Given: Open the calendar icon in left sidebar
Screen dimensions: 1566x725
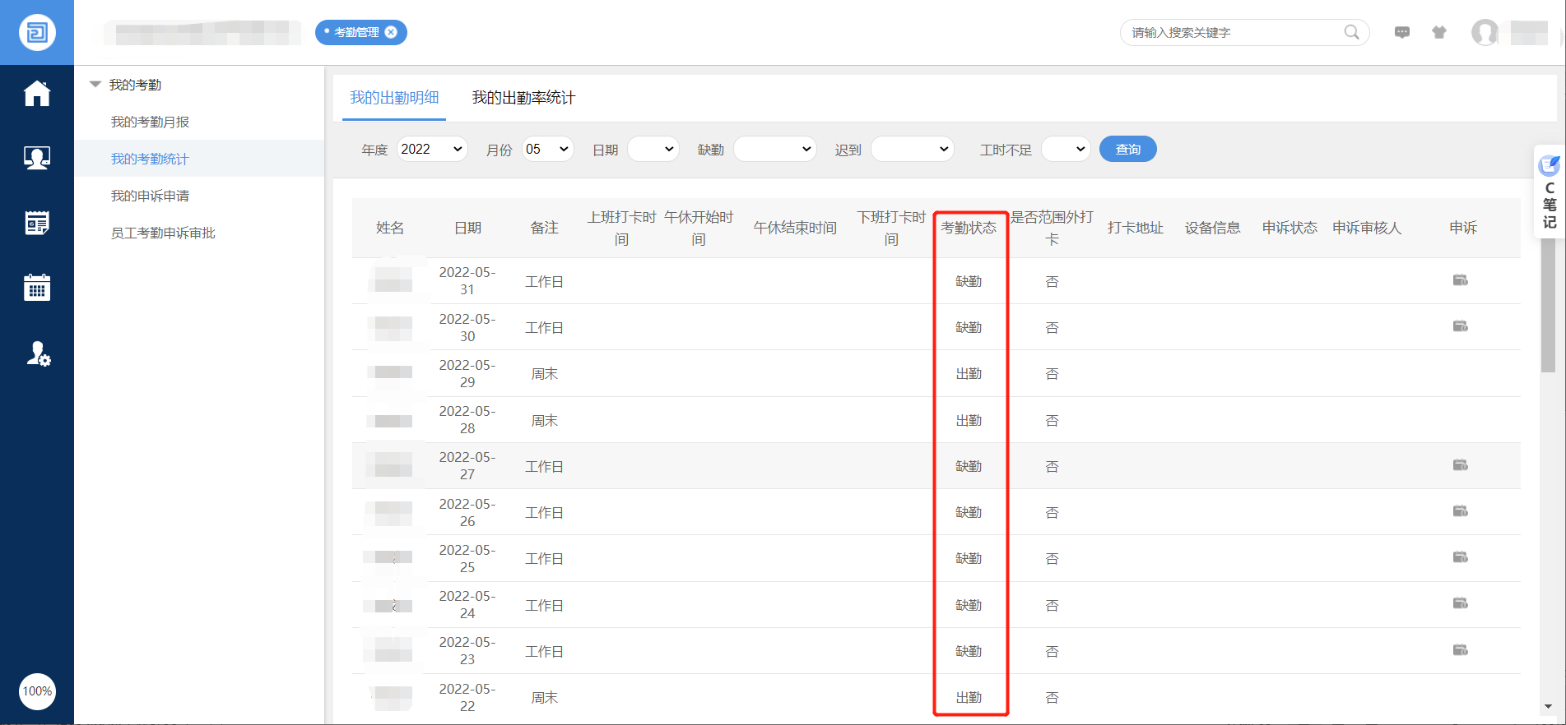Looking at the screenshot, I should 37,288.
